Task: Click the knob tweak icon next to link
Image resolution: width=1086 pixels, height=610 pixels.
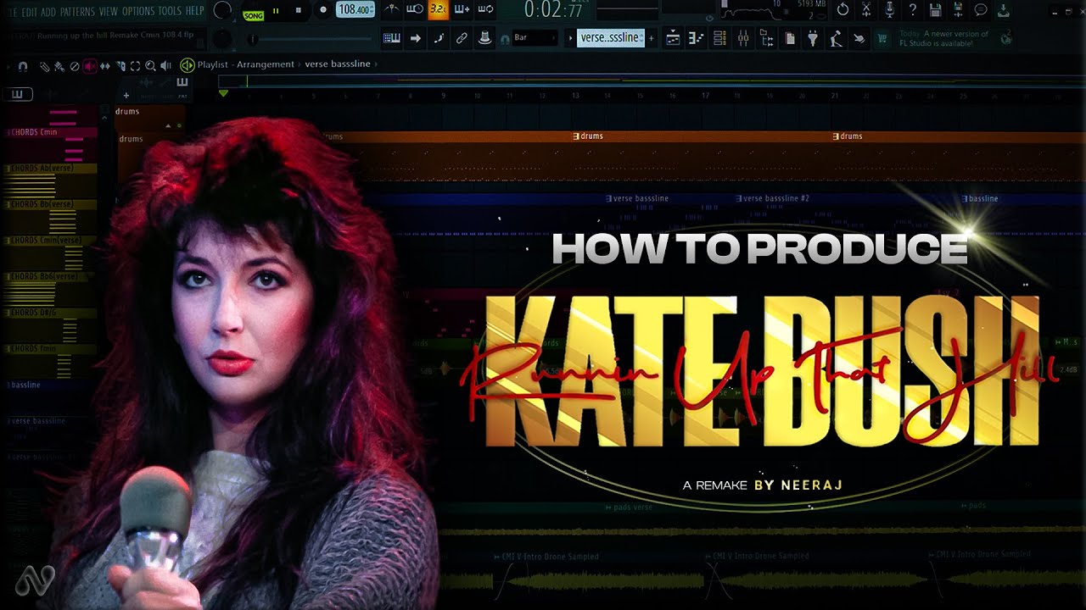Action: tap(484, 38)
